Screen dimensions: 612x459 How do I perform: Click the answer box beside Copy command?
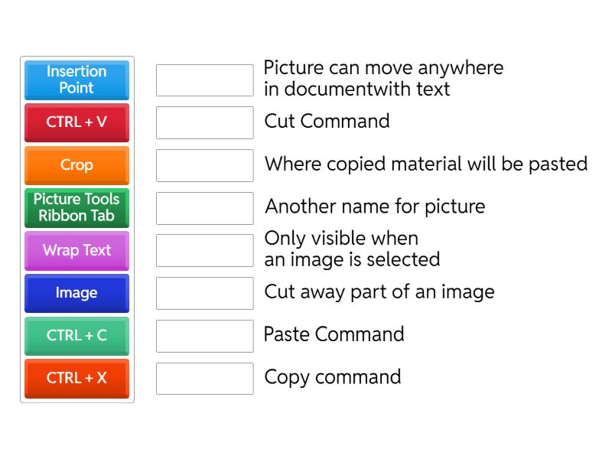coord(204,378)
